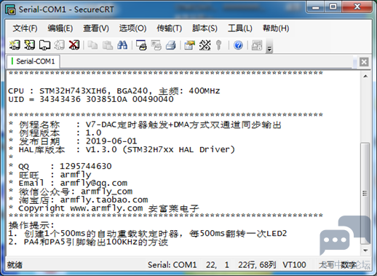Click the SecureCRT title bar app icon
Screen dimensions: 377x276
11,9
